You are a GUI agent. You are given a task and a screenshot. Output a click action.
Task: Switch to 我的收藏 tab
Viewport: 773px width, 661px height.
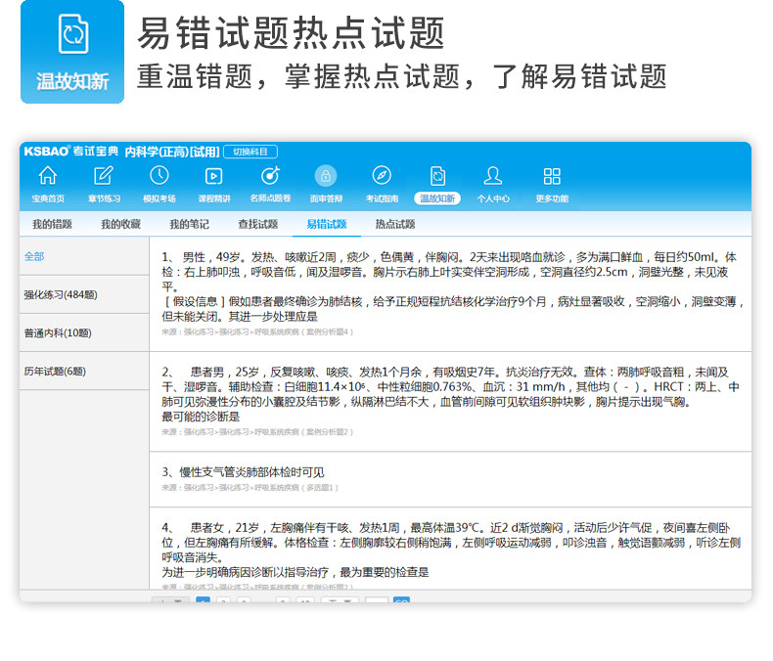(120, 225)
